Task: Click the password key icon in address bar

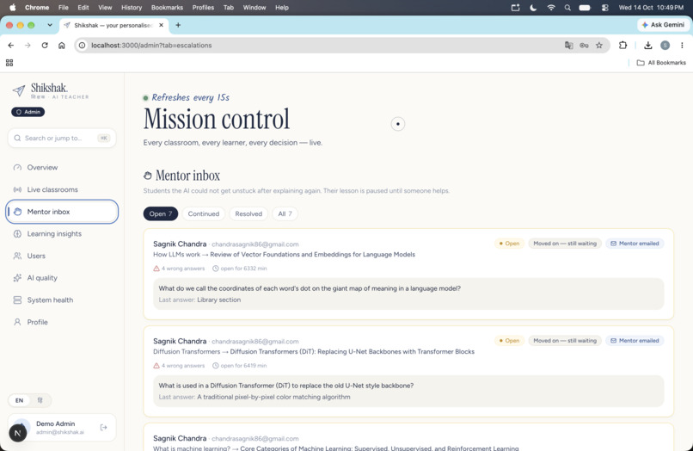Action: [x=584, y=45]
